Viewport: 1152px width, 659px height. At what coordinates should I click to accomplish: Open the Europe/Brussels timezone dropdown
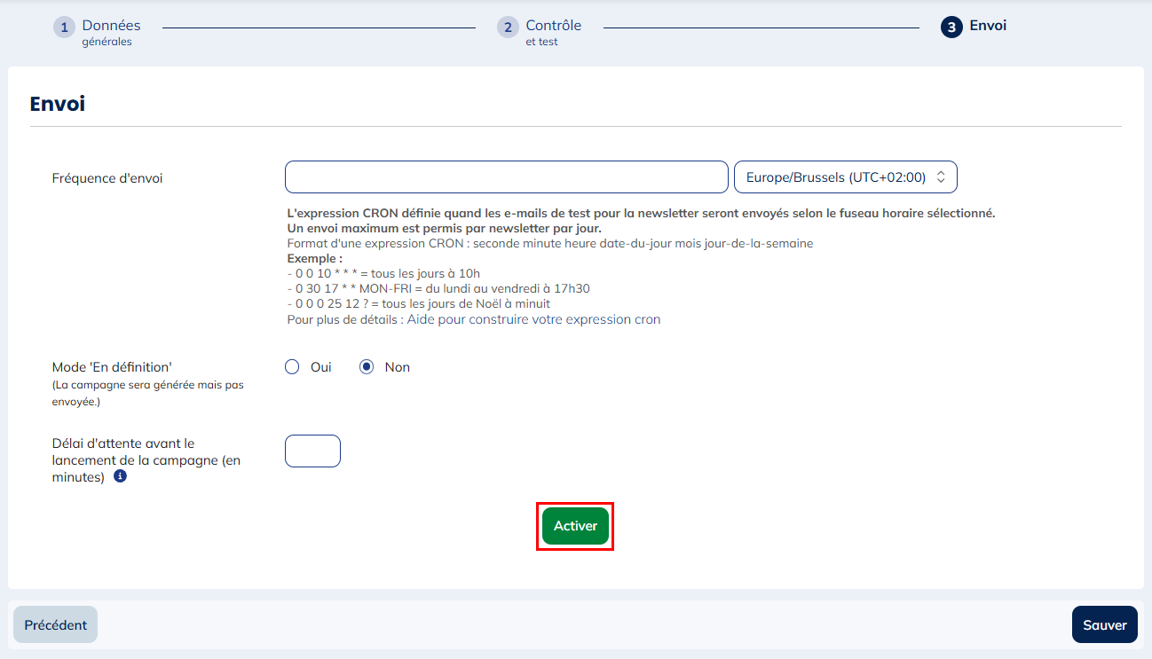835,177
